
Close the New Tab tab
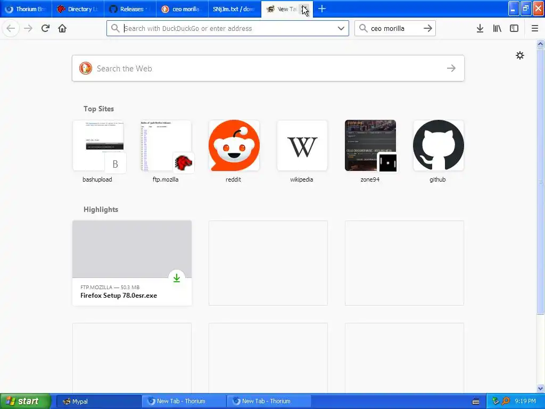click(305, 9)
